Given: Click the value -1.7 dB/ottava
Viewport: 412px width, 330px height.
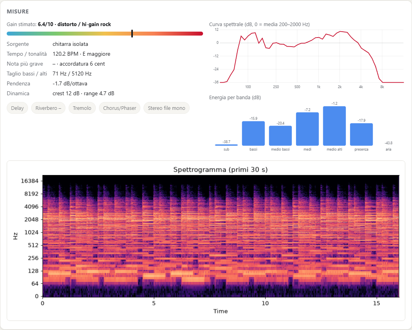Looking at the screenshot, I should pos(70,83).
